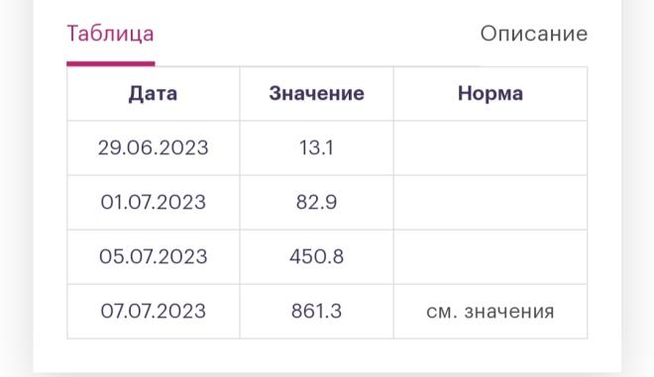Click the empty Норма cell for 29.06.2023
The height and width of the screenshot is (377, 654).
tap(490, 147)
